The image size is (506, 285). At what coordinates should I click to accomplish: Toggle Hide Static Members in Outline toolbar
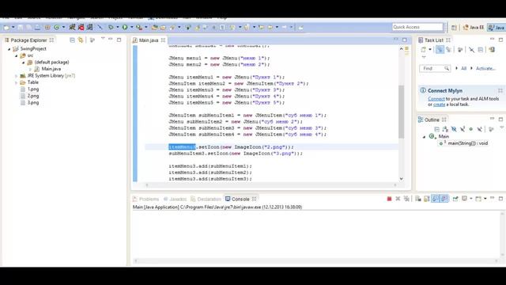click(463, 129)
